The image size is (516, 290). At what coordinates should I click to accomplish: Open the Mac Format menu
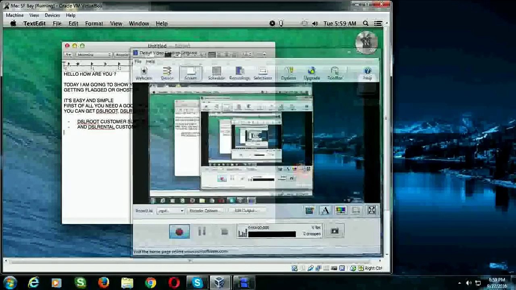coord(94,23)
